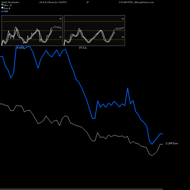The image size is (190, 190).
Task: Click the FULL stochastic chart label
Action: 83,48
